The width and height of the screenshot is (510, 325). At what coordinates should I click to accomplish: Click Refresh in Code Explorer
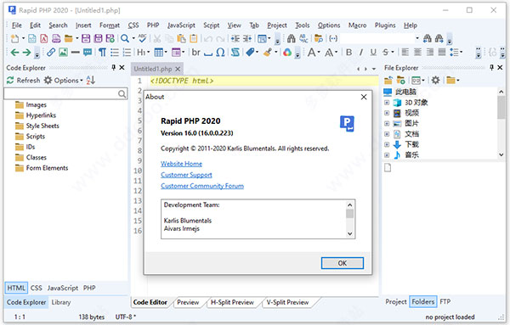click(x=24, y=81)
